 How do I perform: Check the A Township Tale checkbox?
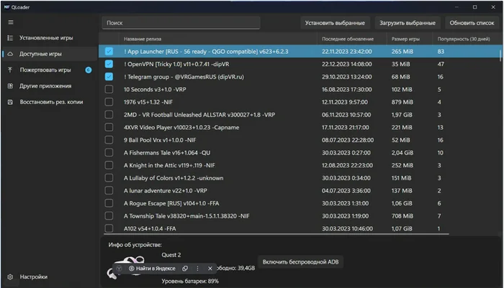[109, 216]
